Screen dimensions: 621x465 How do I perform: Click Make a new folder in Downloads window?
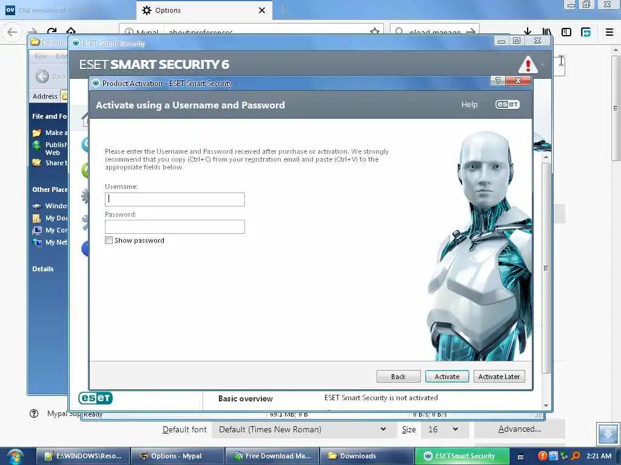click(x=50, y=133)
